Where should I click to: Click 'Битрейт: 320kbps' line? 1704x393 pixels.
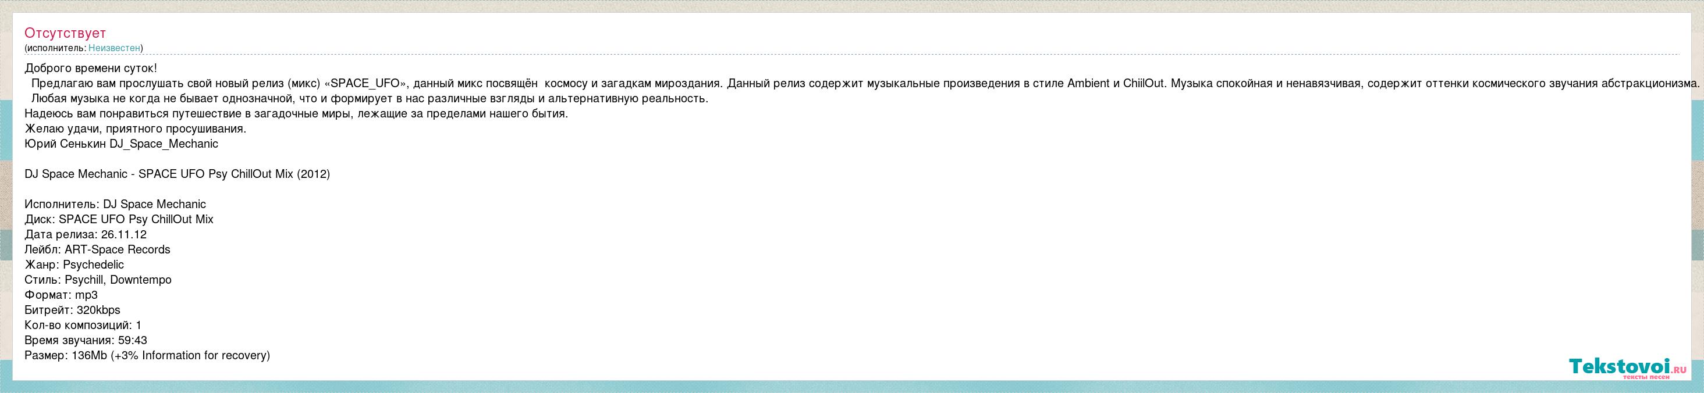pyautogui.click(x=72, y=310)
